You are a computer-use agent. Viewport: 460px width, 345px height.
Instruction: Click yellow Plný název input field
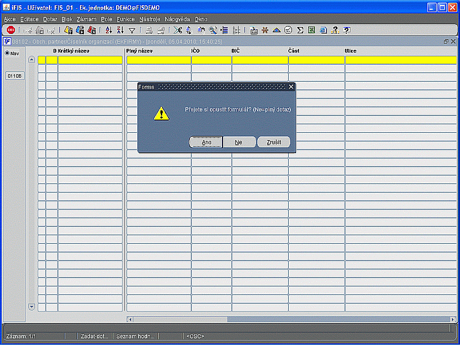pyautogui.click(x=159, y=60)
